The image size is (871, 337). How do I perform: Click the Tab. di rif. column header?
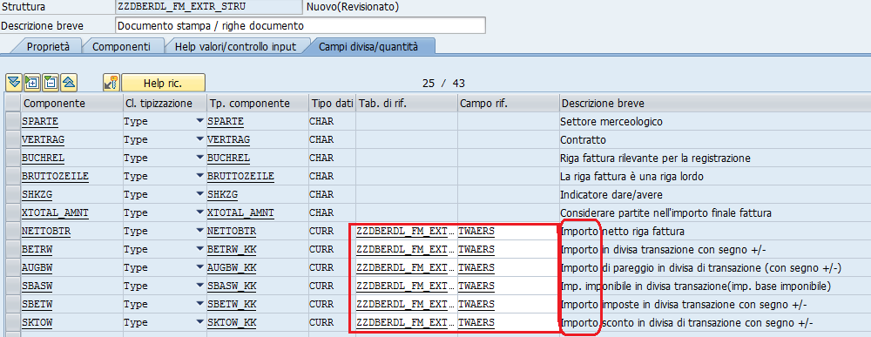point(407,104)
